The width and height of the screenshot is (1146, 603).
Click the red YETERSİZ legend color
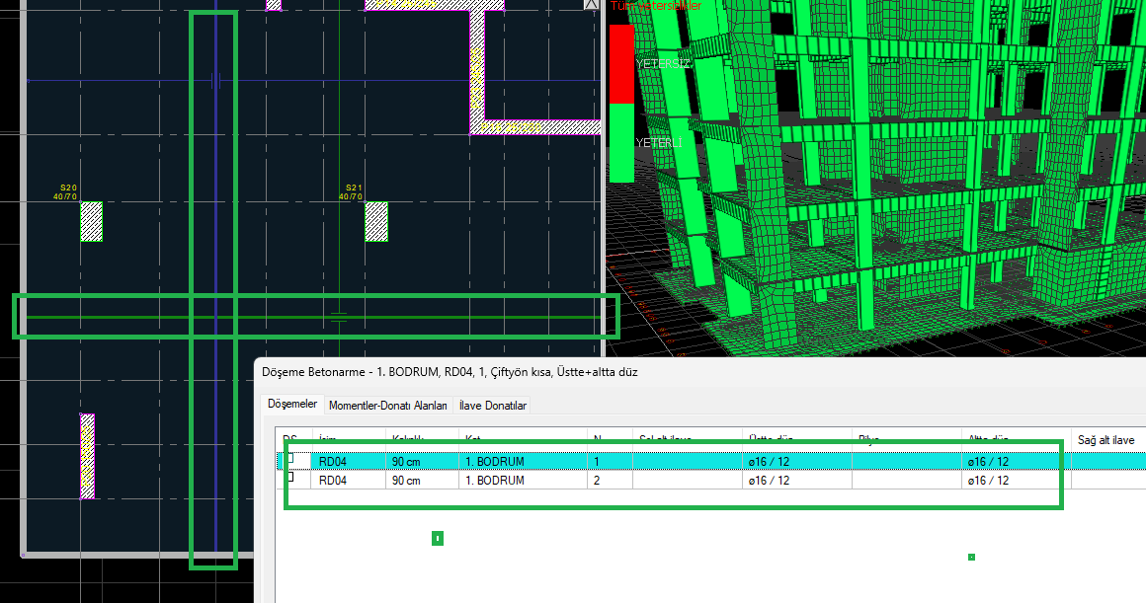[x=621, y=64]
